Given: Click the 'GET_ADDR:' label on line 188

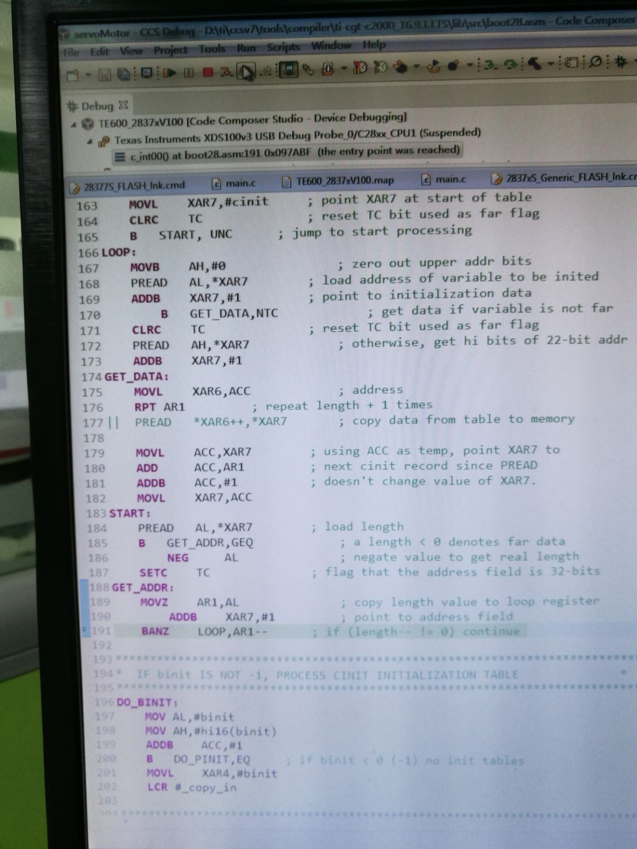Looking at the screenshot, I should (142, 588).
